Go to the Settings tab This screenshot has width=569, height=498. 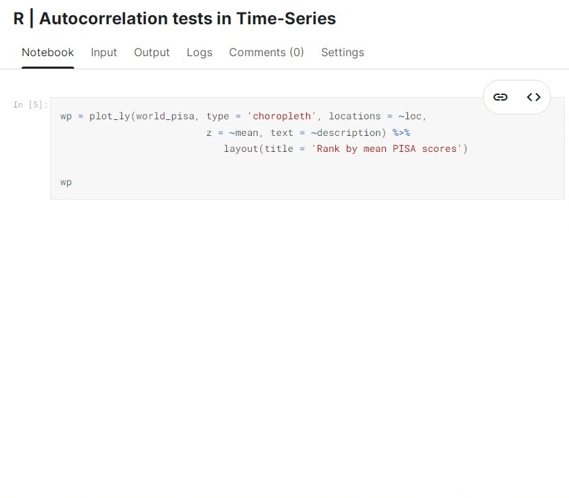(343, 53)
